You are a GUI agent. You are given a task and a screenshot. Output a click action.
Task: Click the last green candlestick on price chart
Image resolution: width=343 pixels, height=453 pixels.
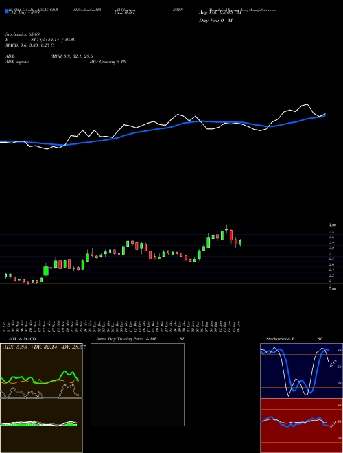click(x=240, y=242)
